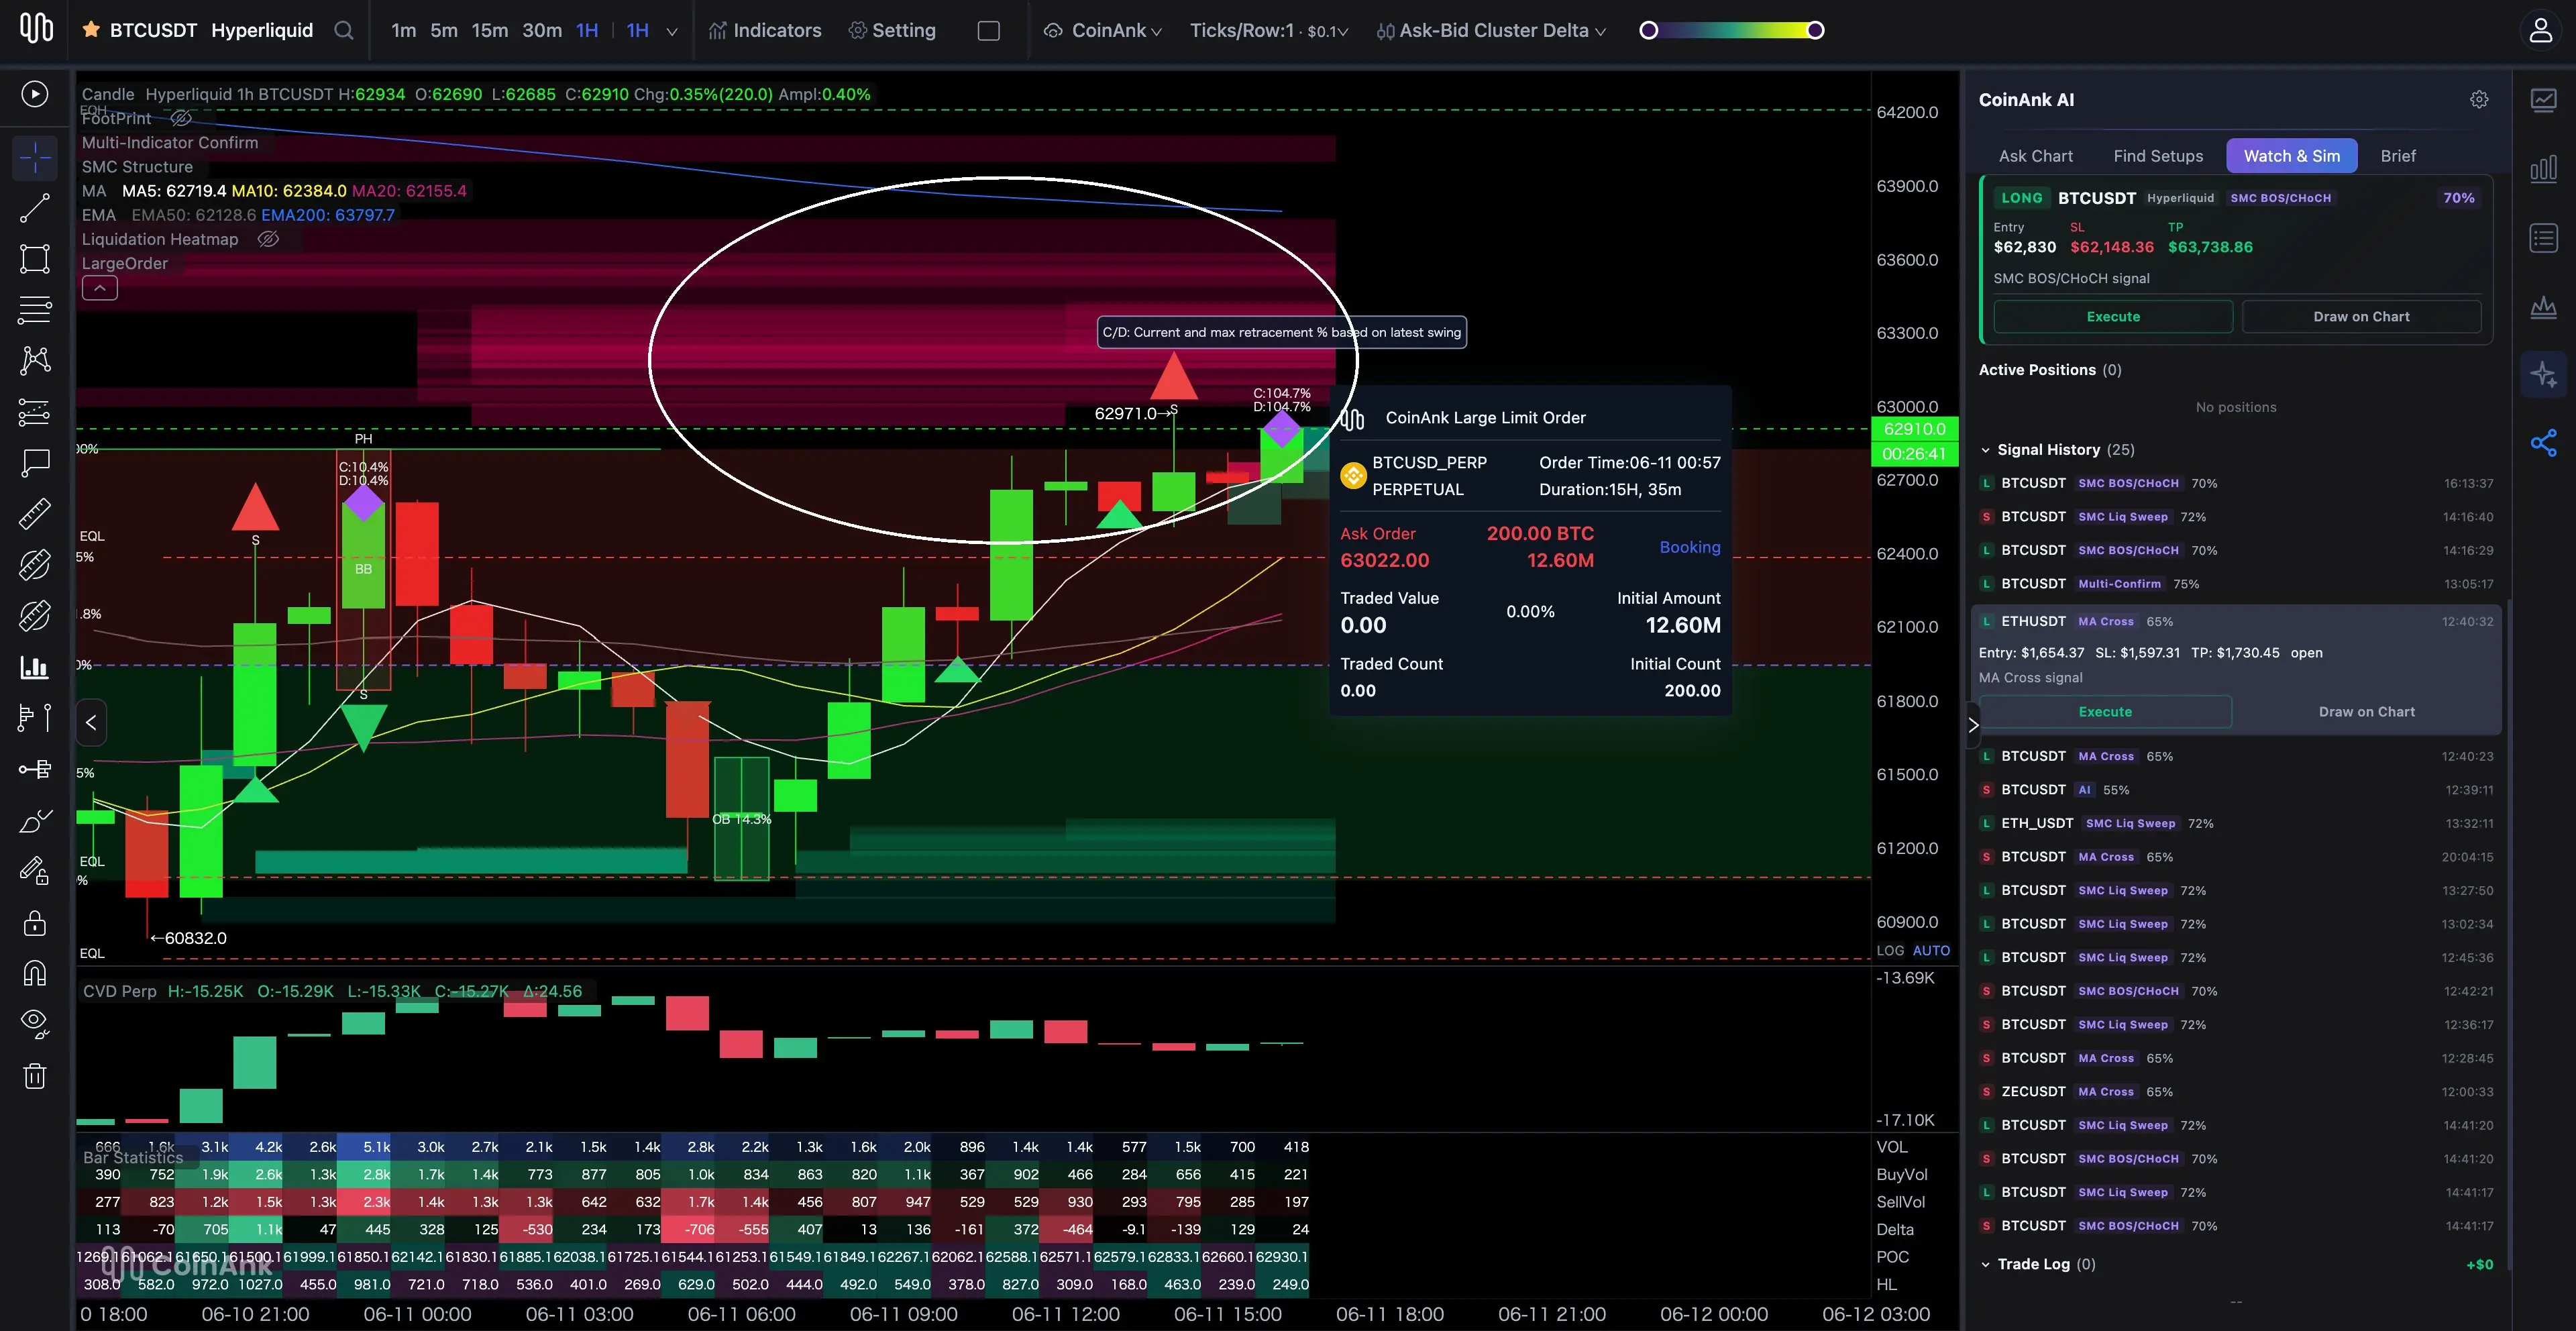Click the CoinAnk logo icon
The height and width of the screenshot is (1331, 2576).
[x=37, y=28]
